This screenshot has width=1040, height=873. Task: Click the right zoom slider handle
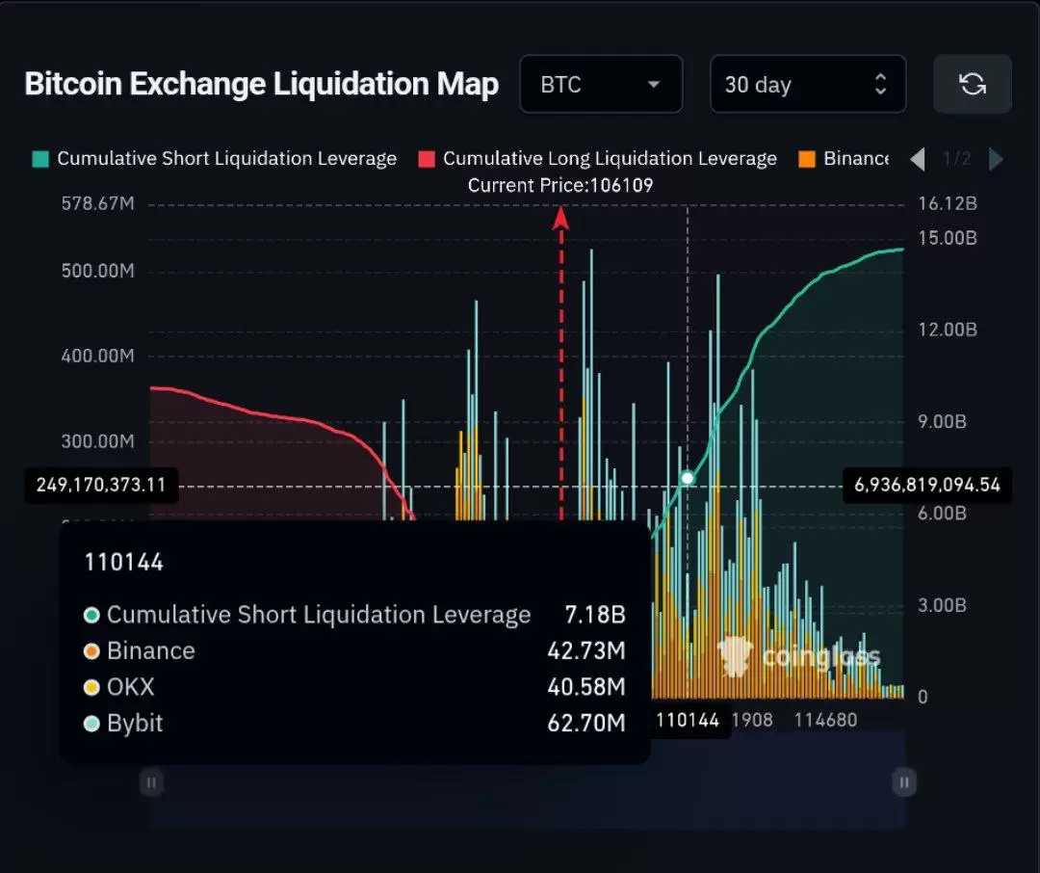click(x=904, y=782)
